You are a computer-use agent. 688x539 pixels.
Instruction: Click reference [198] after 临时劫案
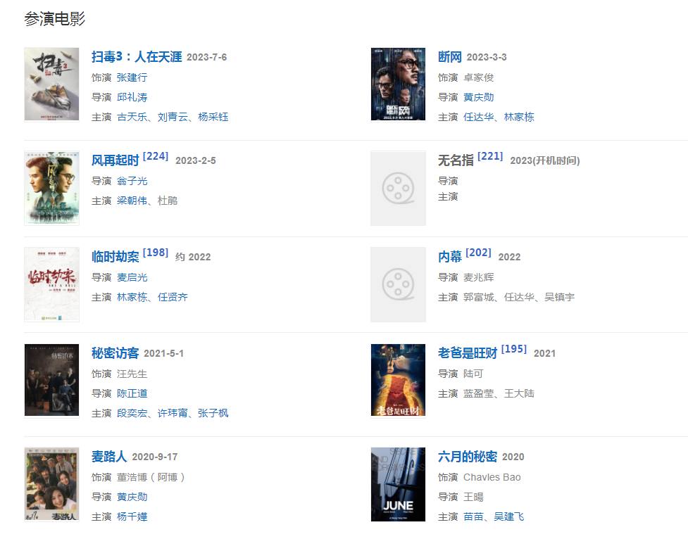(x=156, y=252)
